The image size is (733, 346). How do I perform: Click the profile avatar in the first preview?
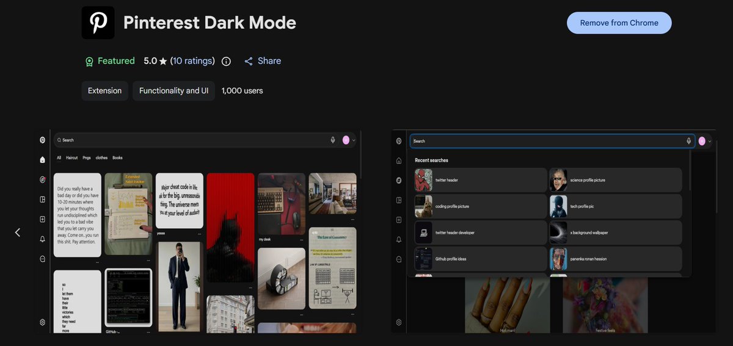coord(346,140)
